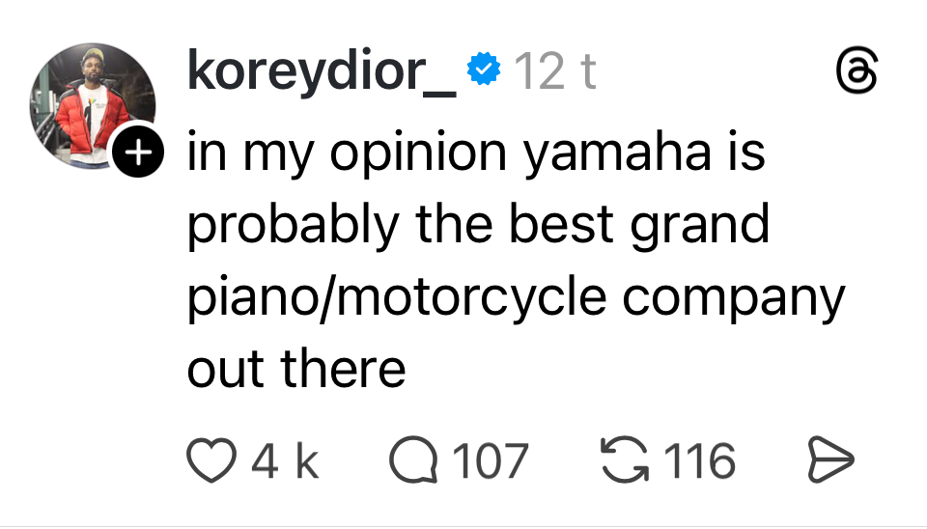
Task: Open replies via the comment bubble icon
Action: coord(414,460)
